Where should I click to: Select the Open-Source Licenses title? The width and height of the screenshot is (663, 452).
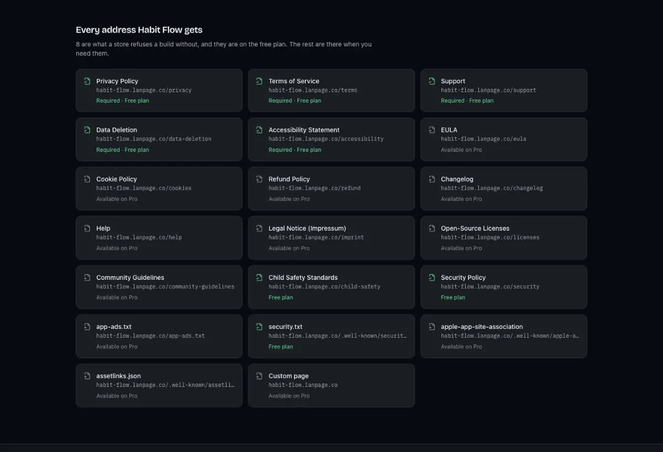475,228
